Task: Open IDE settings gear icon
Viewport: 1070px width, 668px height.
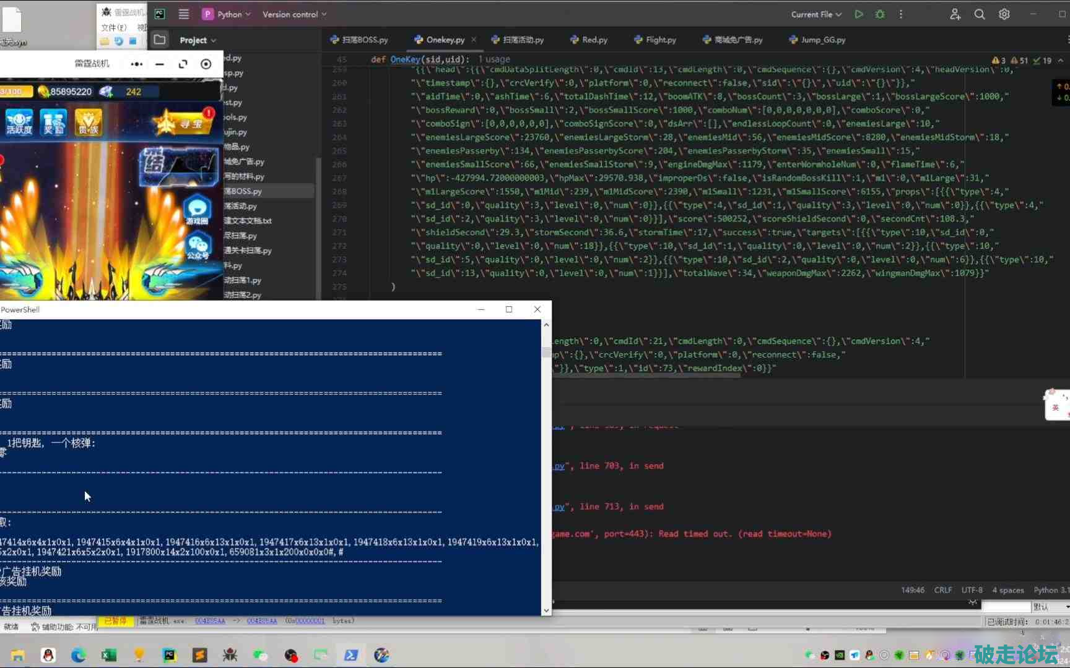Action: click(1004, 14)
